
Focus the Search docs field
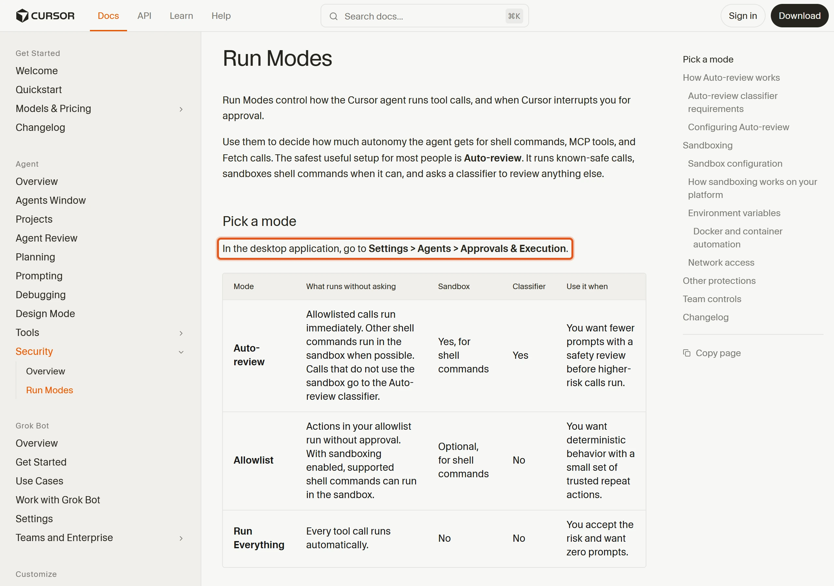click(x=424, y=16)
